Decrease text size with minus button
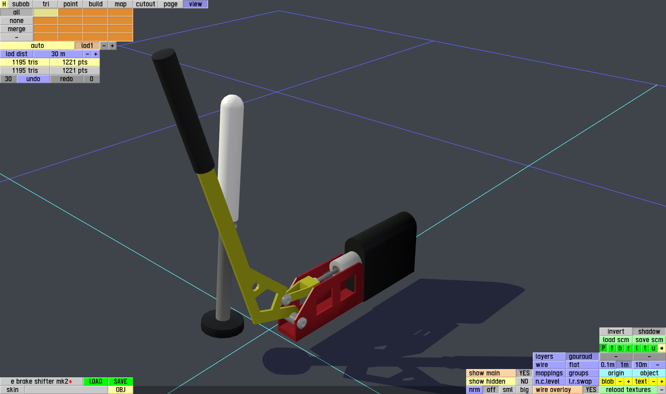Screen dimensions: 666x394 click(653, 382)
